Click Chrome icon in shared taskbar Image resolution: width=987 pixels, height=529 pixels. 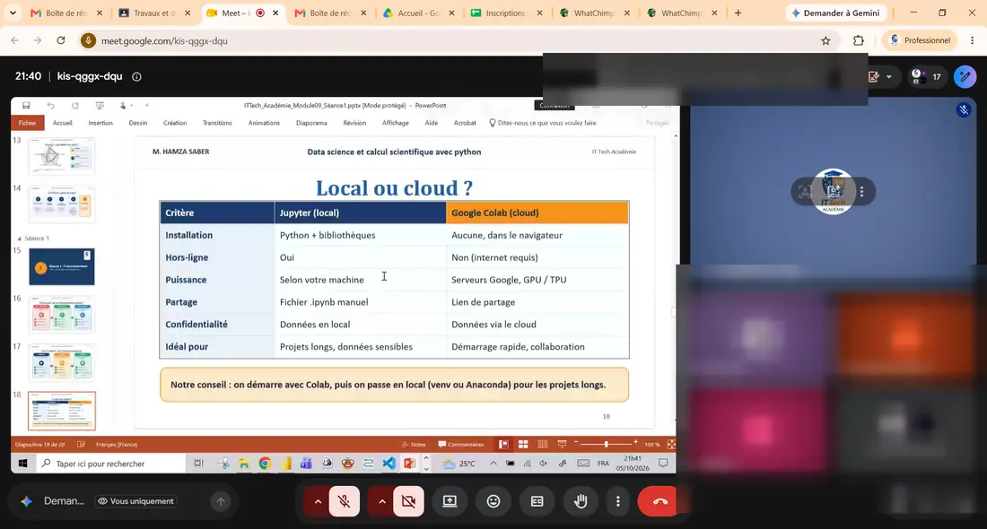(x=265, y=464)
